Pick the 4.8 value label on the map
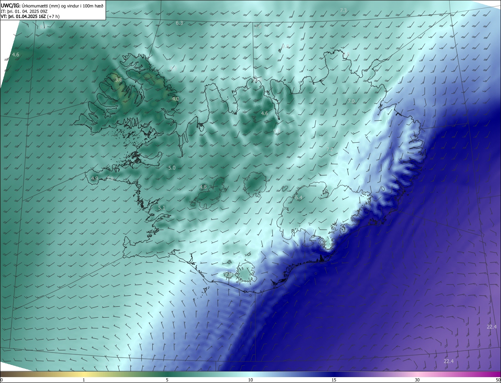501x383 pixels. coord(203,187)
